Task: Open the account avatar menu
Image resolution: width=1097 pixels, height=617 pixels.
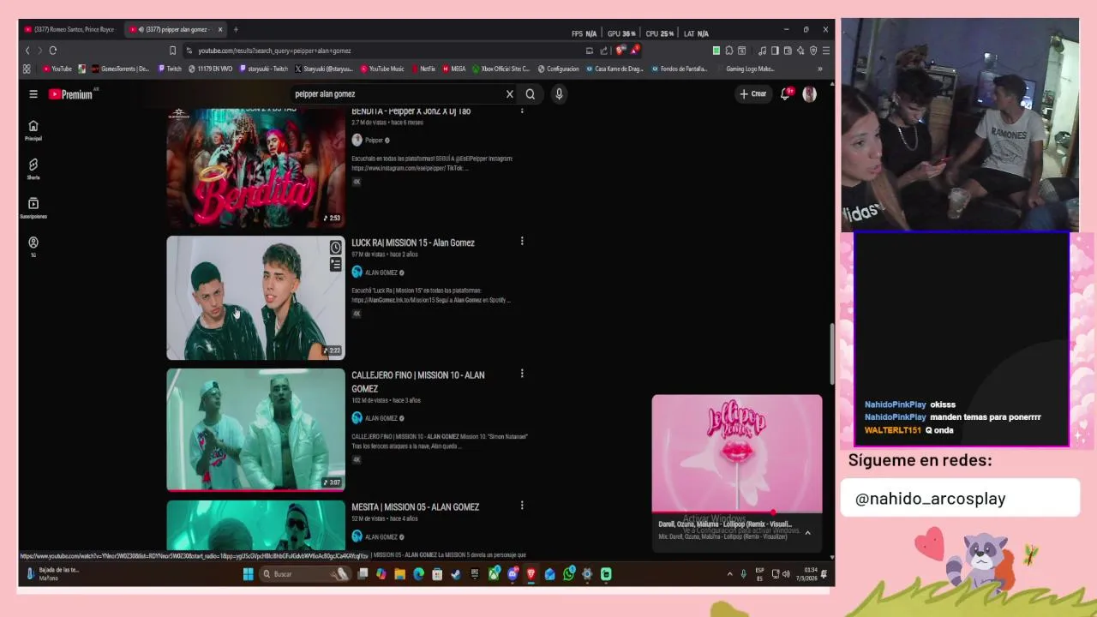Action: (x=809, y=94)
